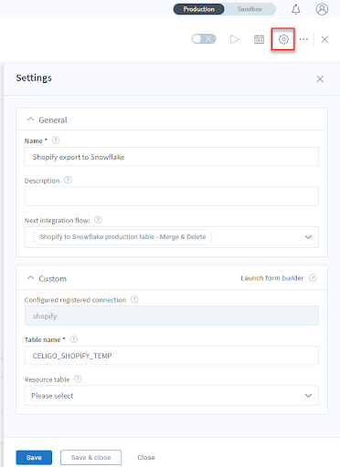Toggle the flow enable switch

(x=204, y=39)
